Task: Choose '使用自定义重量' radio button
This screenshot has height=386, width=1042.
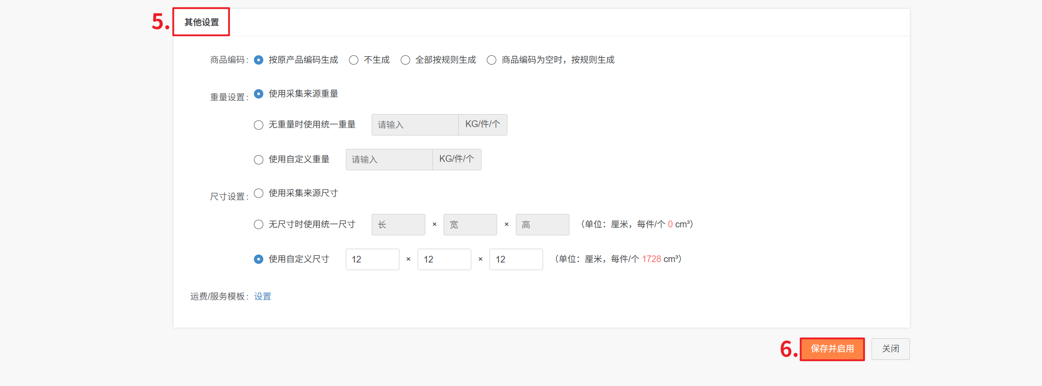Action: point(258,160)
